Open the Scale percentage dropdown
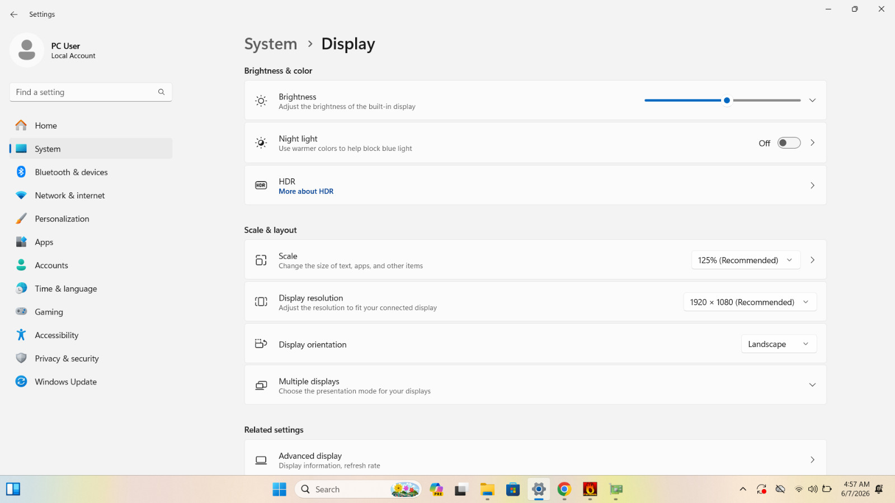This screenshot has width=895, height=503. click(x=746, y=260)
